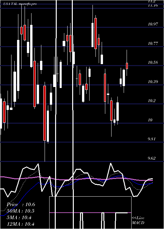
Task: Select the 10.2 price axis label
Action: click(152, 101)
